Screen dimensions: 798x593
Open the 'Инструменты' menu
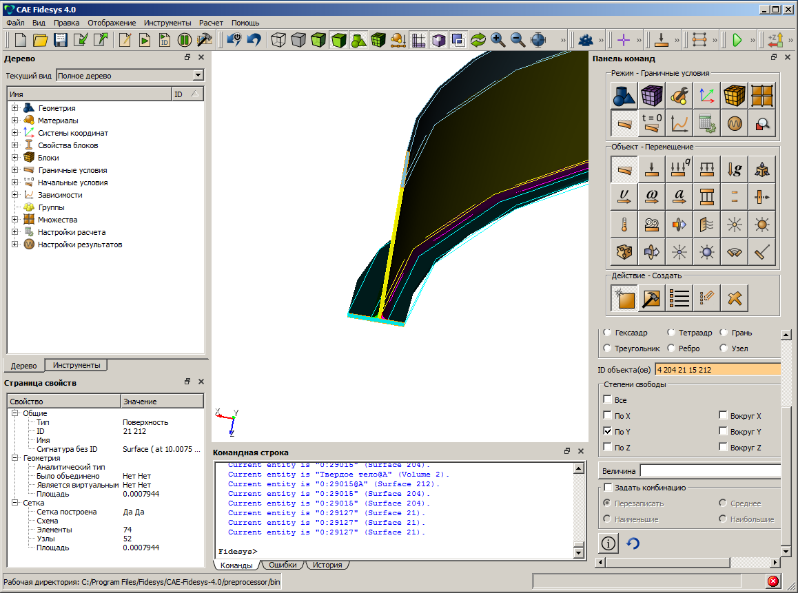167,22
